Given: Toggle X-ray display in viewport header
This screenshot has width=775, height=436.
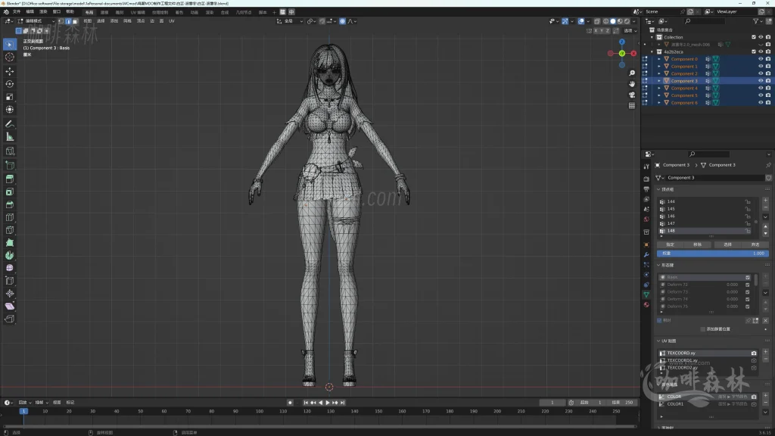Looking at the screenshot, I should pos(597,21).
